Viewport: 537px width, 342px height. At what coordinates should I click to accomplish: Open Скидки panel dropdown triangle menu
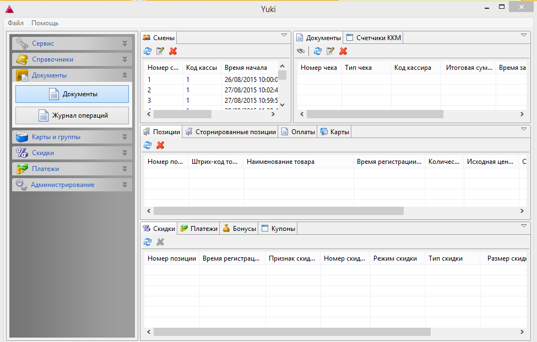click(x=524, y=226)
